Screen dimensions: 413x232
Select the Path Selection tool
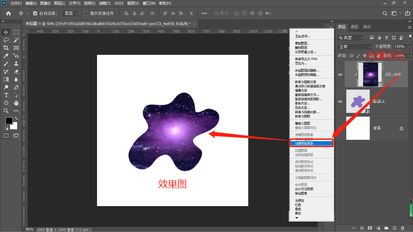(16, 95)
